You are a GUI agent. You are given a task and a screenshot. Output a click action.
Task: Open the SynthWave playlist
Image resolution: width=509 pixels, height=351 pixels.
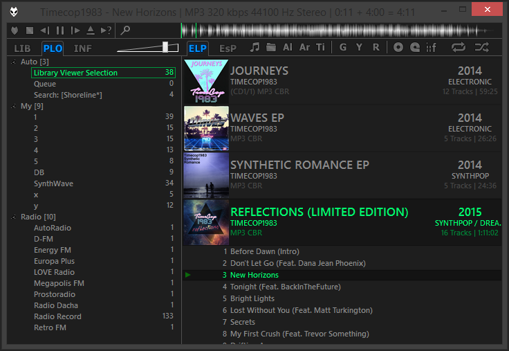coord(103,183)
